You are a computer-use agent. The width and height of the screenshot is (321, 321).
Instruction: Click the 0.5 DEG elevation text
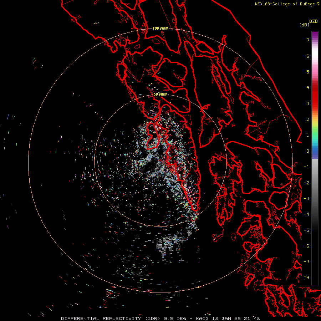(x=175, y=319)
